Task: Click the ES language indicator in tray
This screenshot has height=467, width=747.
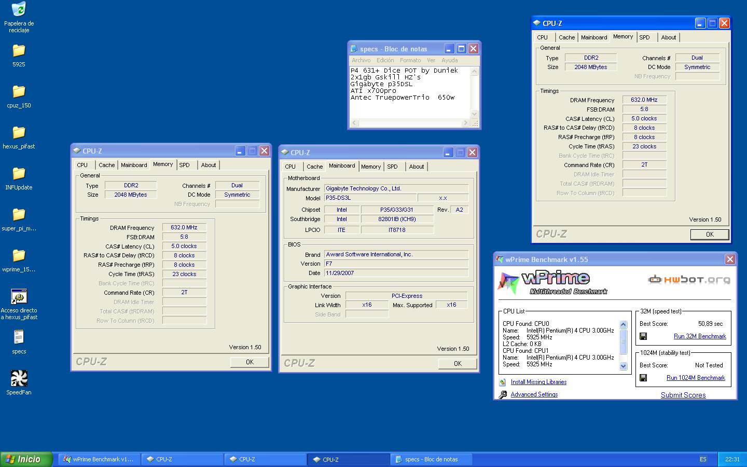Action: [703, 459]
